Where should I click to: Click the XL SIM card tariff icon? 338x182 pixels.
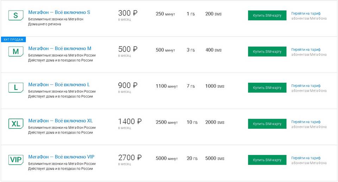point(15,124)
